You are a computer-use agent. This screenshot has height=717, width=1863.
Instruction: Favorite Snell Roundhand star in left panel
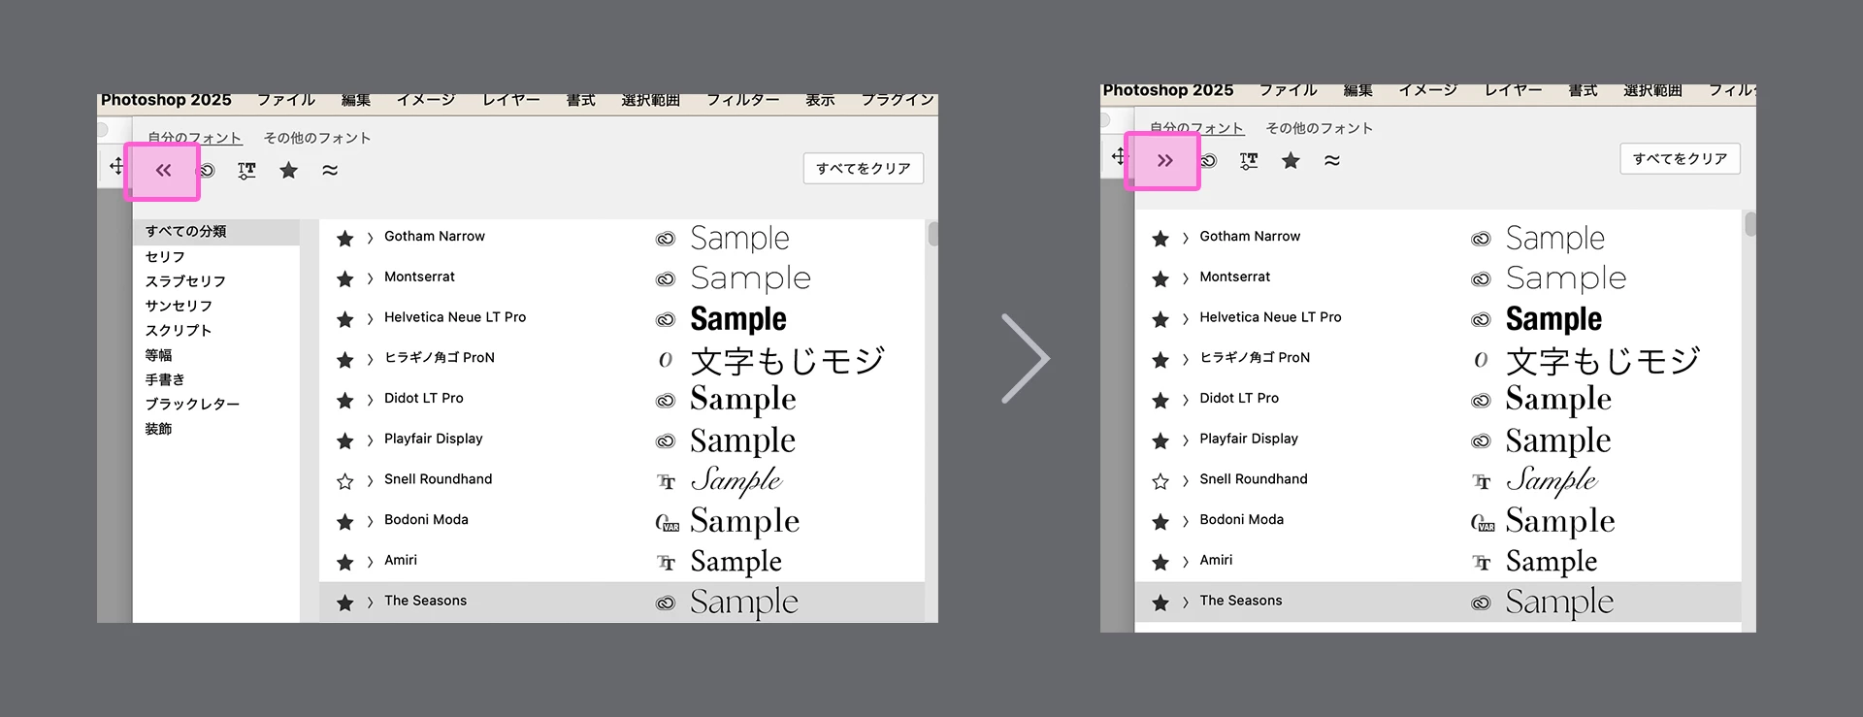point(344,481)
